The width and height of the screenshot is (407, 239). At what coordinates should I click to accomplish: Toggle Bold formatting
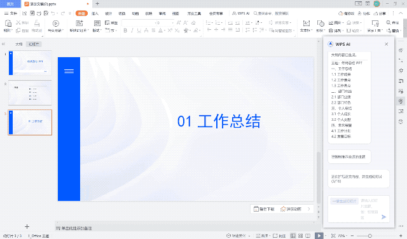click(125, 31)
